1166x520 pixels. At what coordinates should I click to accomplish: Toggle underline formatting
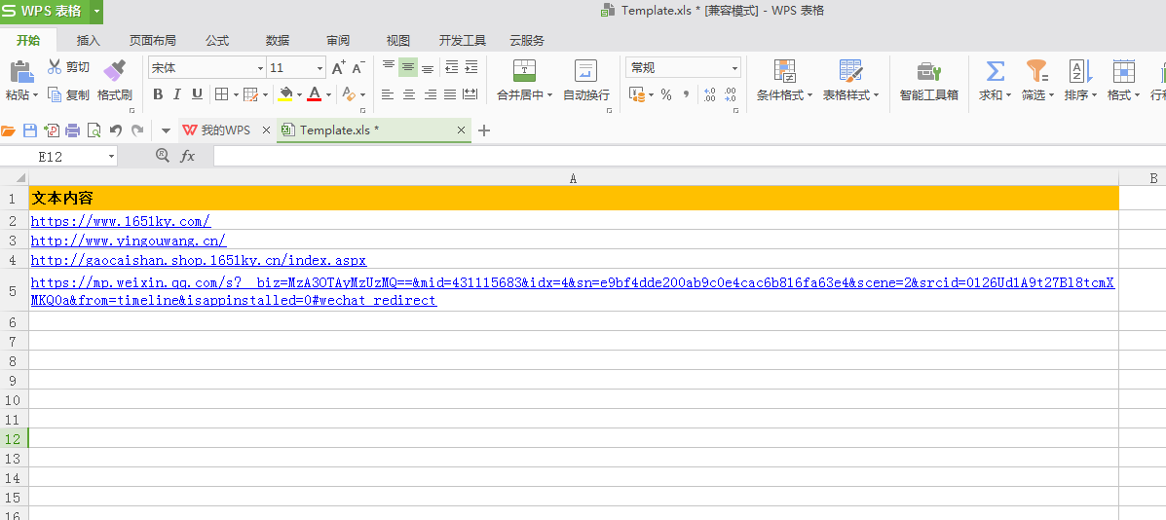197,94
